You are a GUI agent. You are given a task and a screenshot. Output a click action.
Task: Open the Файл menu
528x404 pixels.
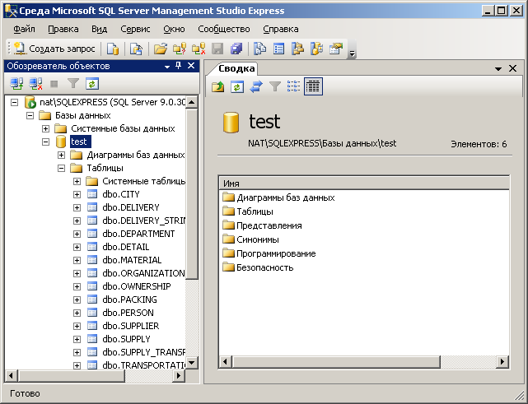point(24,30)
